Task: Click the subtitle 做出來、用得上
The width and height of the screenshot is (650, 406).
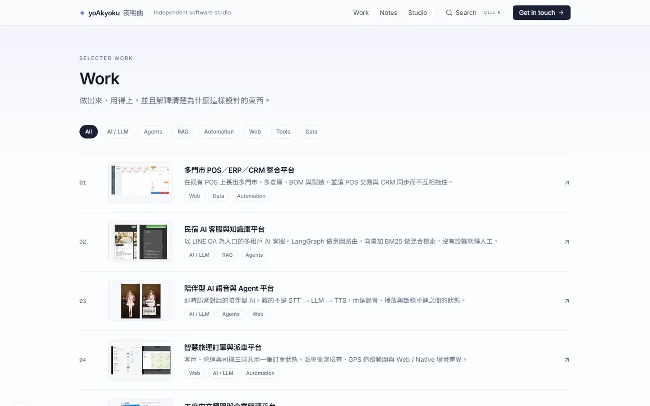Action: (x=174, y=100)
